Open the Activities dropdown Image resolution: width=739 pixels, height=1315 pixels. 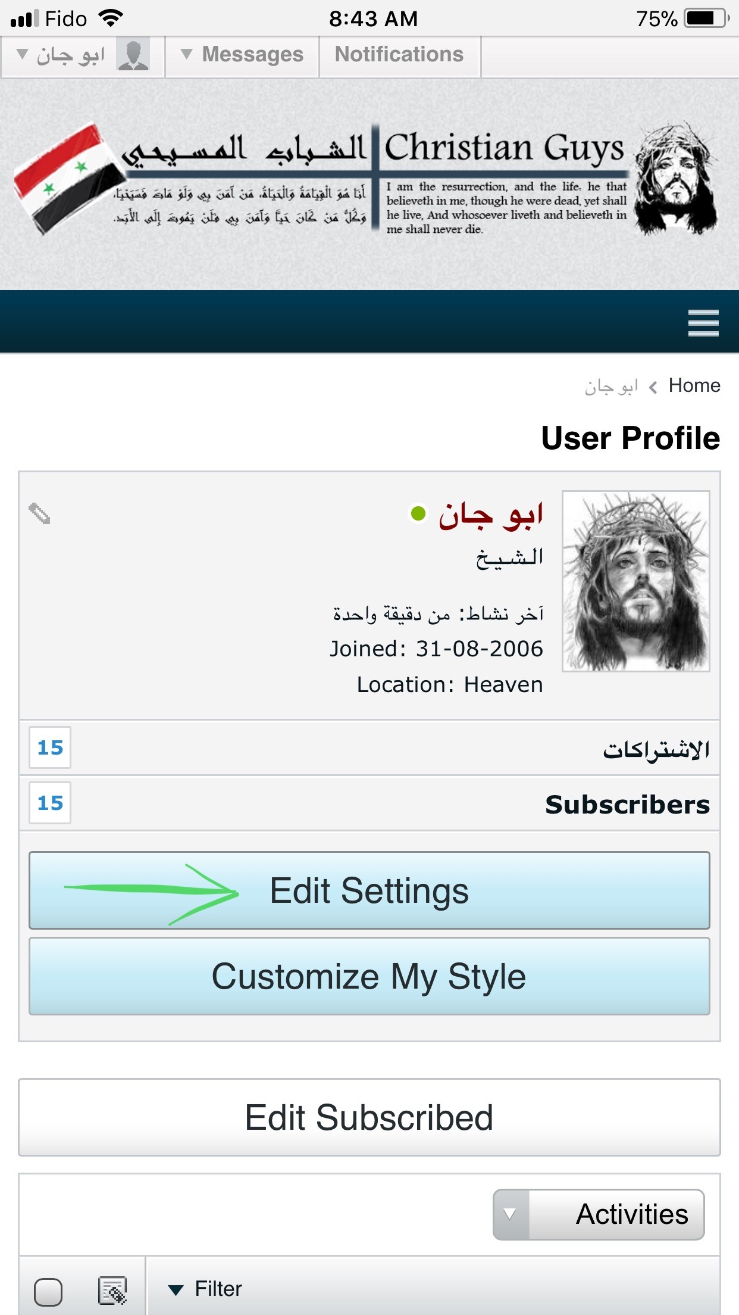pyautogui.click(x=598, y=1214)
